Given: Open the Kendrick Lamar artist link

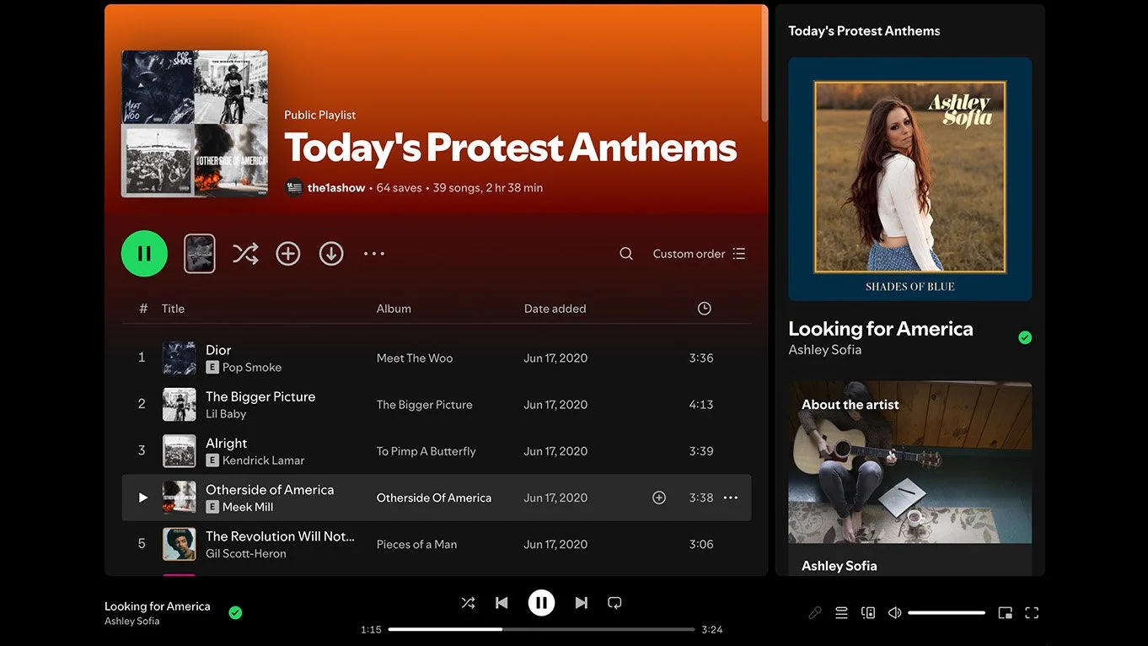Looking at the screenshot, I should tap(264, 460).
